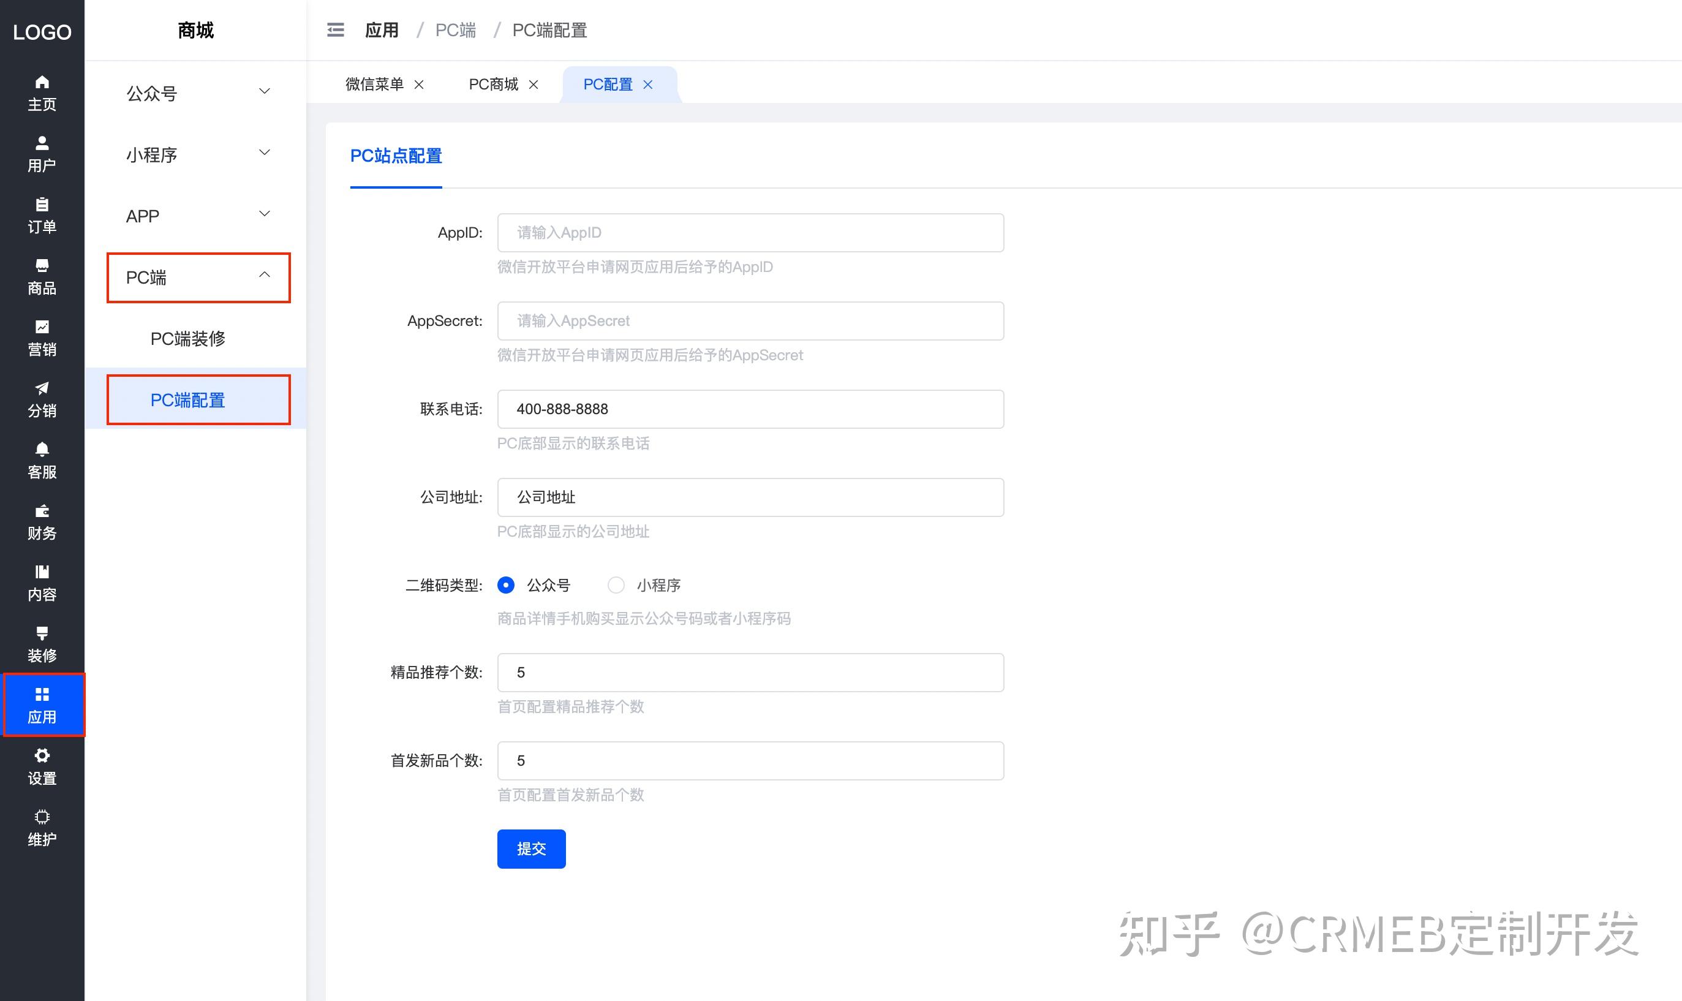Click the 提交 submit button
Viewport: 1682px width, 1001px height.
coord(531,848)
